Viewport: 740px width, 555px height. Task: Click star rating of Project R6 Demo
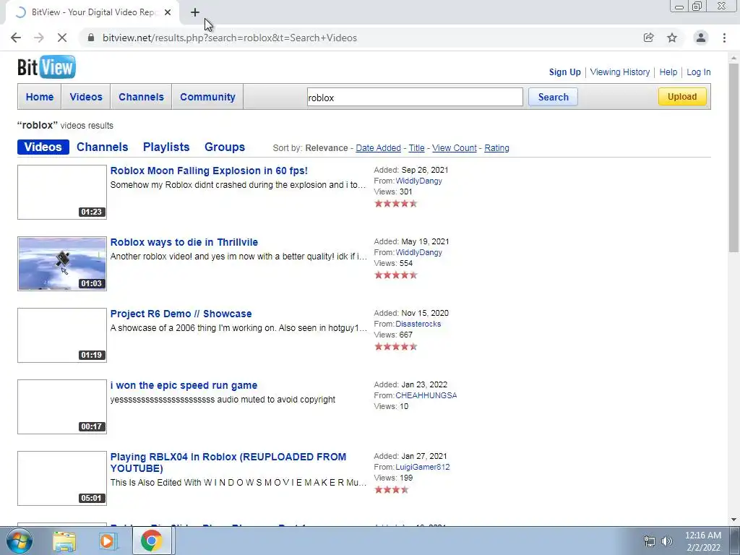coord(396,347)
